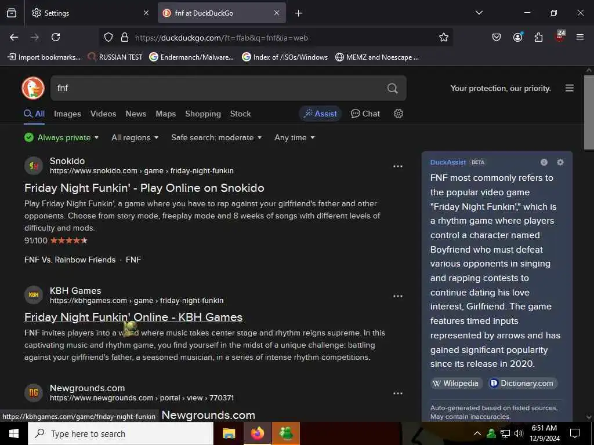Viewport: 594px width, 445px height.
Task: Open the Wikipedia source chip
Action: (x=457, y=384)
